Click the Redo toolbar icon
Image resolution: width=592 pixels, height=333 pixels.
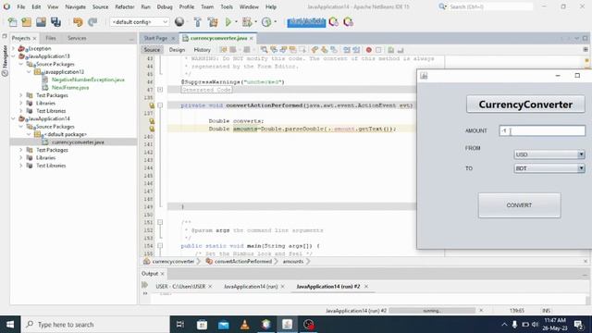point(92,22)
